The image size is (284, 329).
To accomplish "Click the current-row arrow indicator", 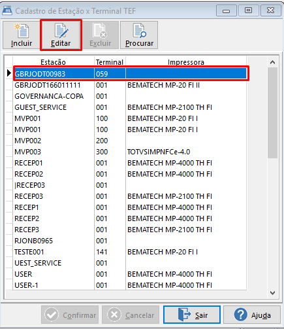I will coord(9,73).
